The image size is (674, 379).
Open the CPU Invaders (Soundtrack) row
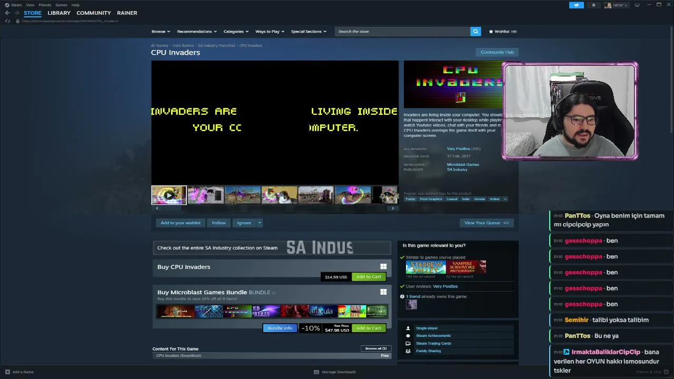[x=272, y=356]
